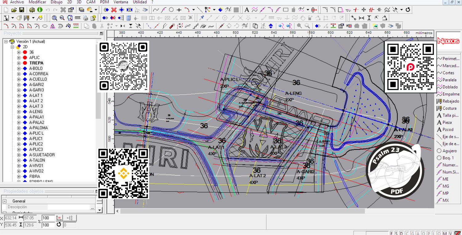Screen dimensions: 462x235
Task: Click the rotation angle field showing 0
Action: (x=70, y=225)
